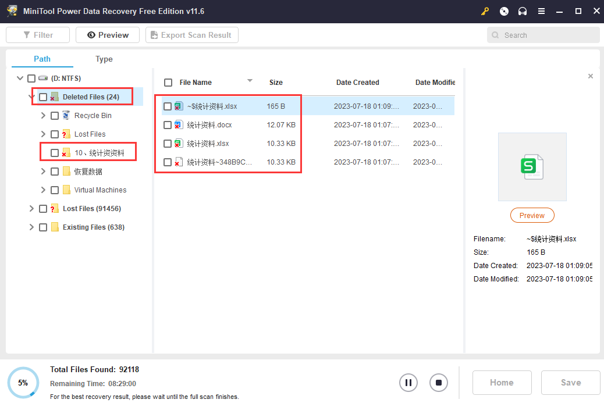Expand Lost Files under Deleted Files
The image size is (604, 403).
[x=43, y=134]
